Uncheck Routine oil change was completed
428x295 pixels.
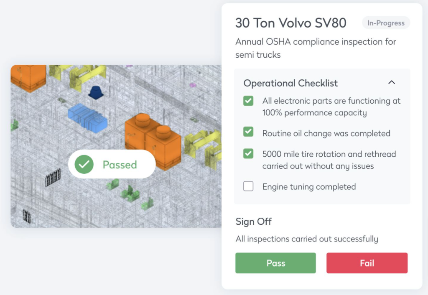click(x=248, y=132)
